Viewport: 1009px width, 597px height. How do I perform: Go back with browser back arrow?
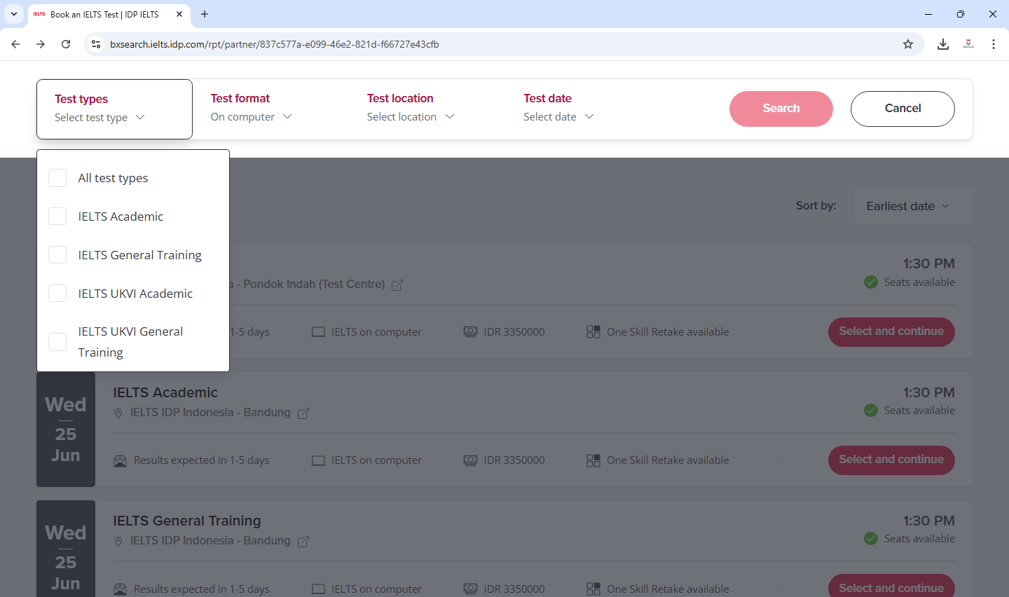[15, 44]
